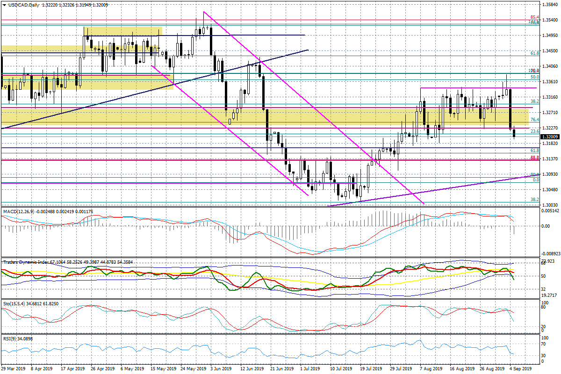Click the RSI(9) indicator label
This screenshot has height=374, width=561.
tap(10, 338)
